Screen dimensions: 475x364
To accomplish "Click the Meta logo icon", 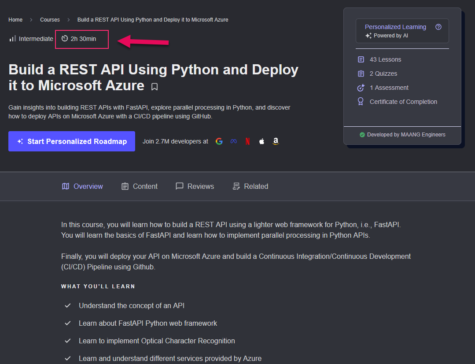I will point(234,141).
